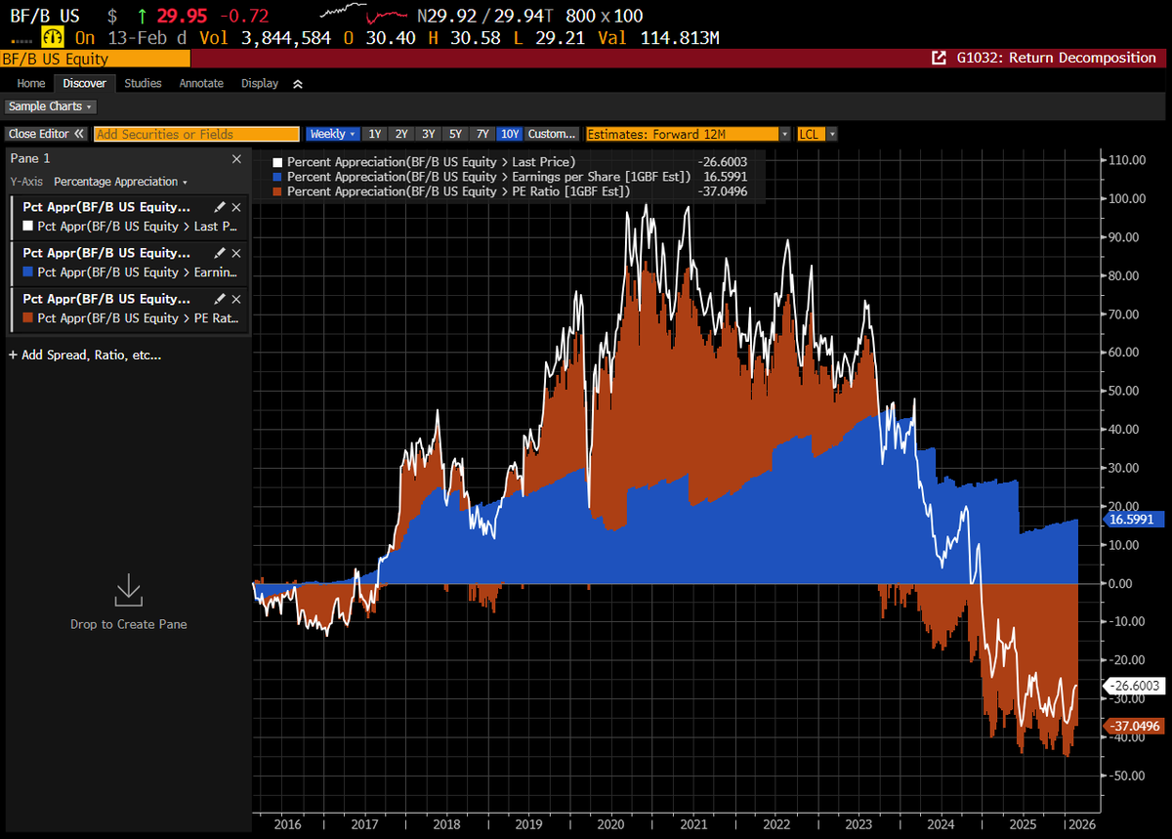Edit the PE Ratio series pencil icon

coord(220,299)
